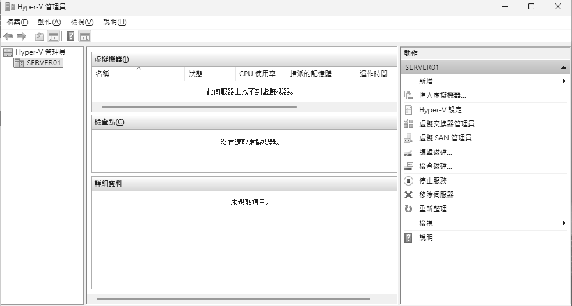Viewport: 572px width, 306px height.
Task: Click the text 此伺服器上找不到虛擬機器。
Action: click(250, 92)
